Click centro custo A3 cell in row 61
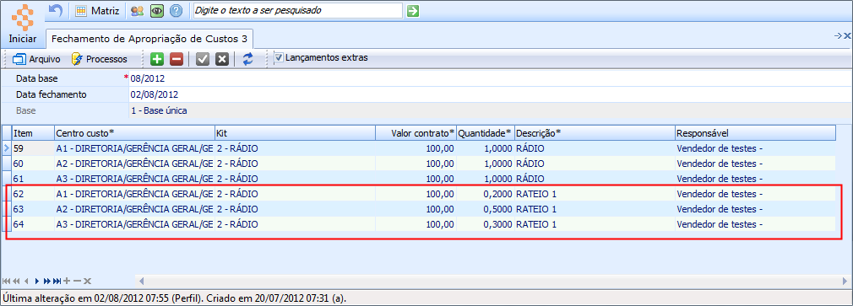Screen dimensions: 853x306 (134, 179)
